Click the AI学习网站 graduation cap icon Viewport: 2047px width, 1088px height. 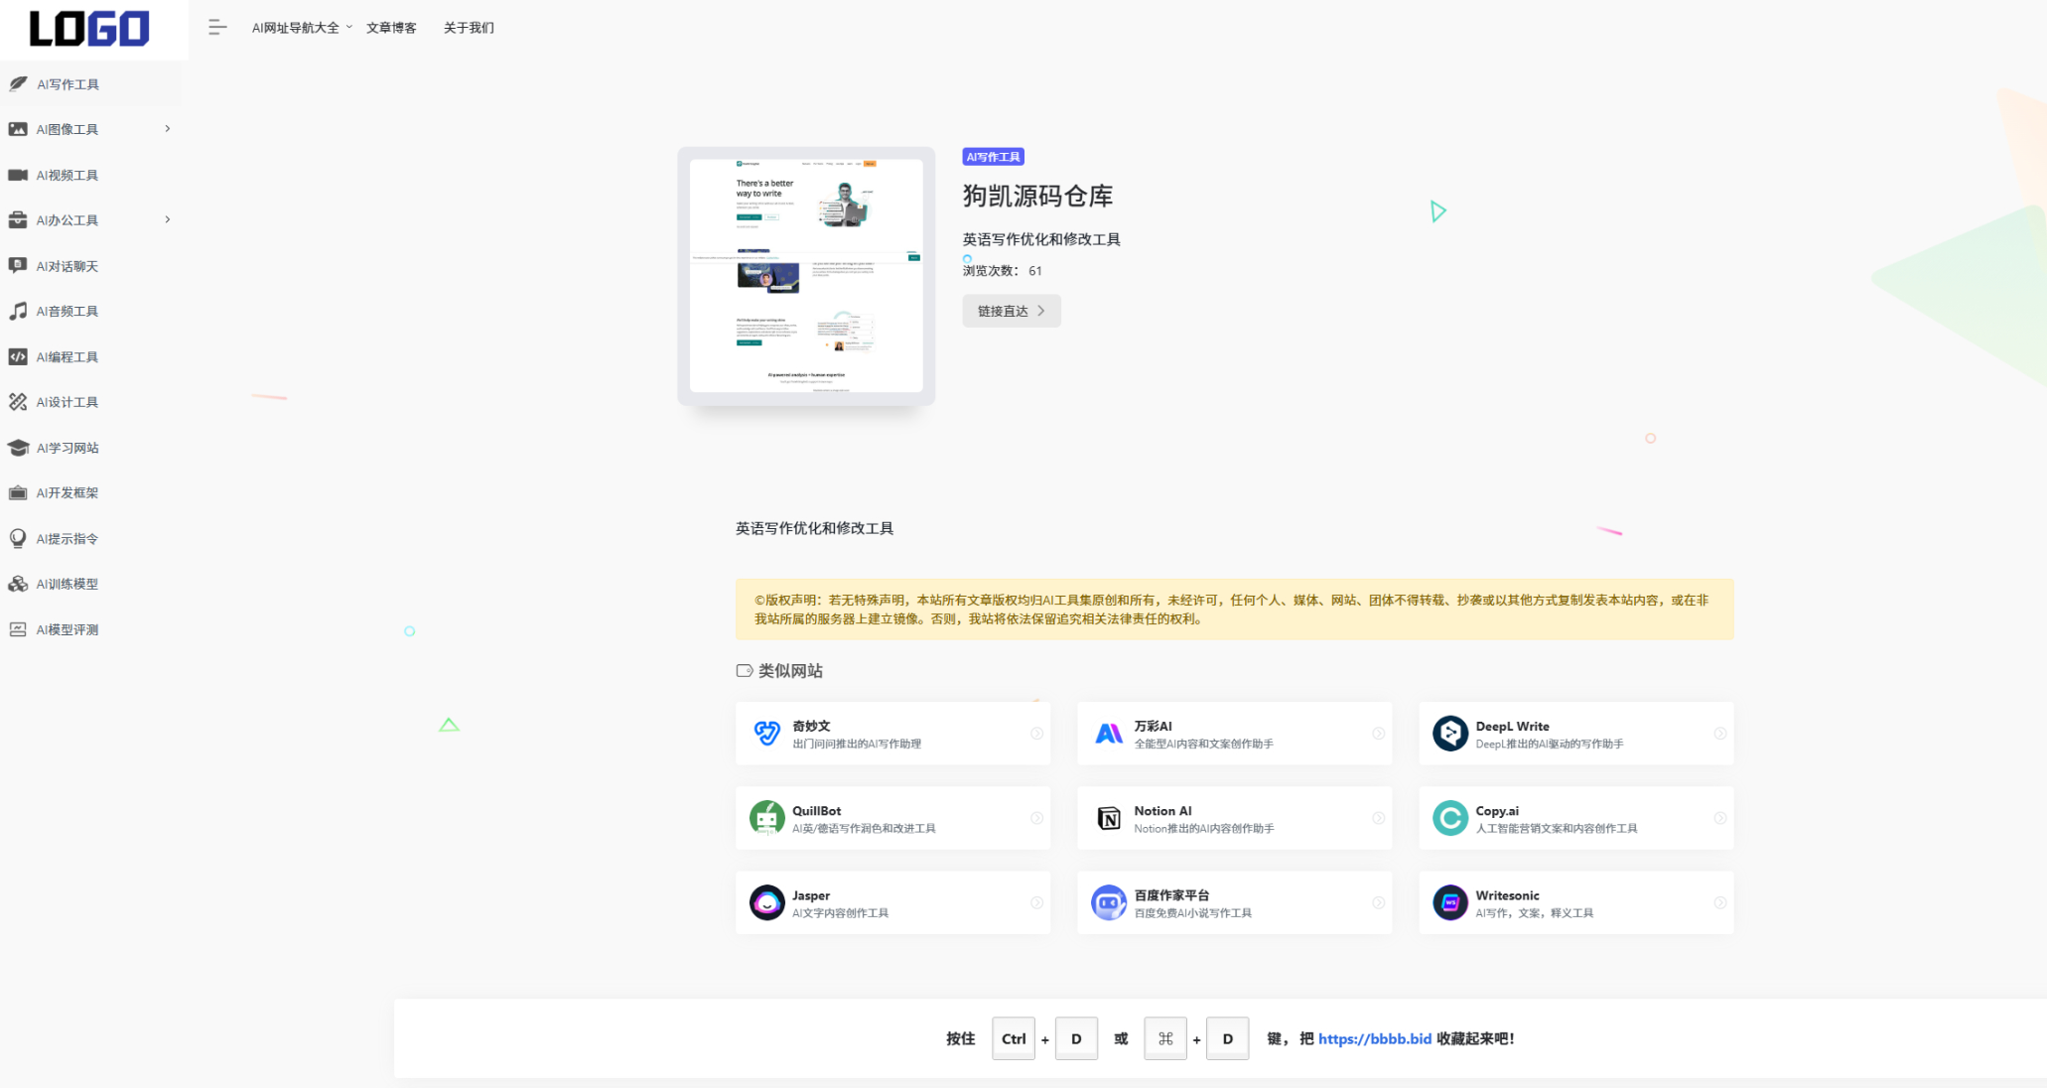click(18, 448)
